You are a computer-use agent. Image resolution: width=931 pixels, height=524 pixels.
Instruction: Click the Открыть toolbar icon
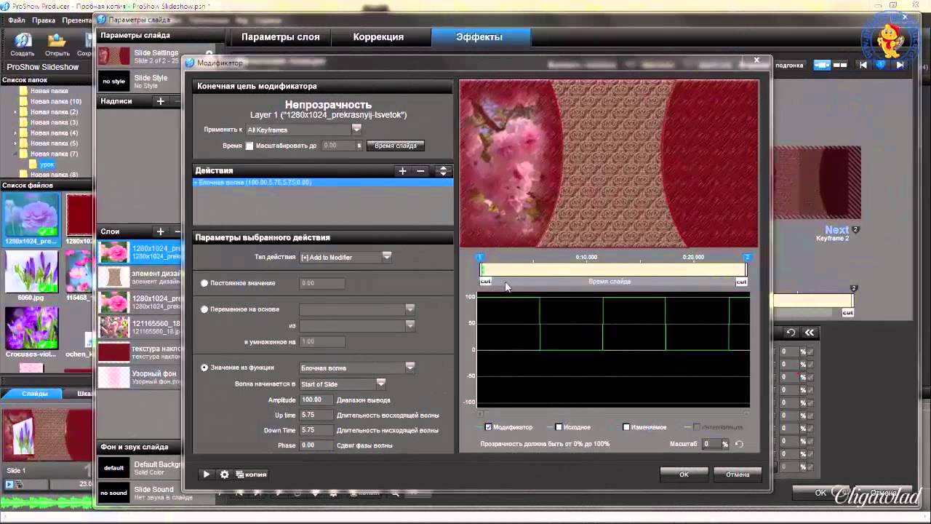(57, 44)
